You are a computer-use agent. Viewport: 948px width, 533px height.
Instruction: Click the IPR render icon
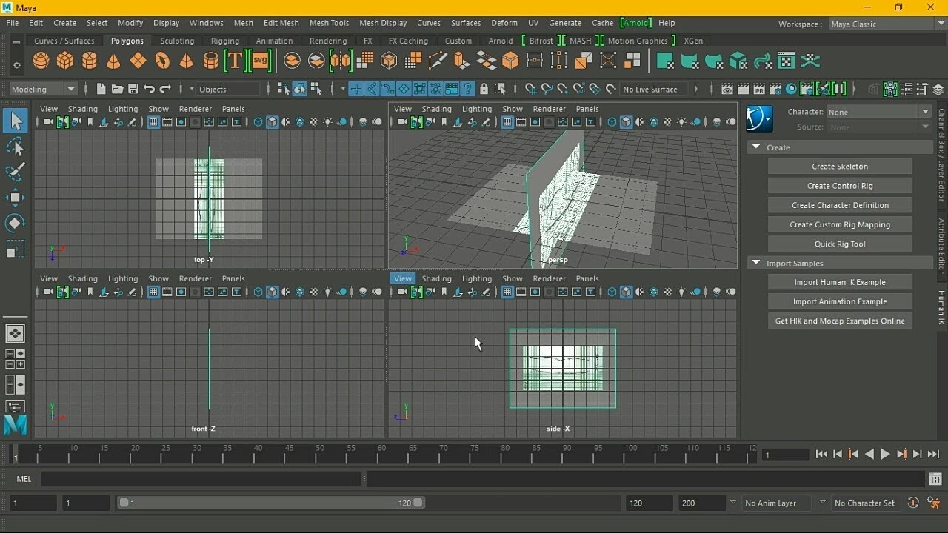[759, 90]
